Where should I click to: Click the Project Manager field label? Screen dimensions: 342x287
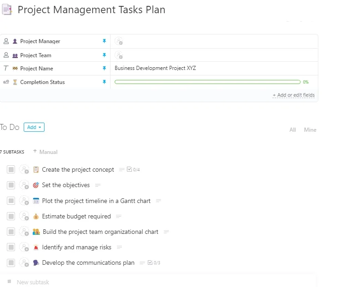[40, 41]
